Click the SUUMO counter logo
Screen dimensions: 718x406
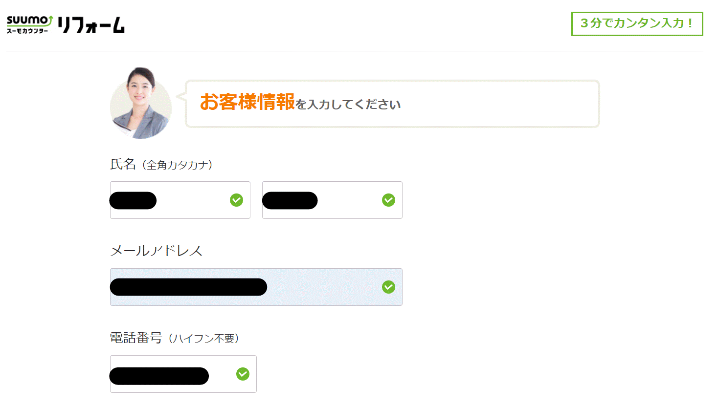(30, 24)
